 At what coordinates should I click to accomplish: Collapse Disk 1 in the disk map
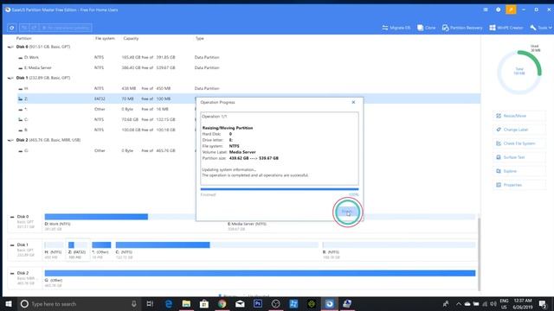coord(12,245)
